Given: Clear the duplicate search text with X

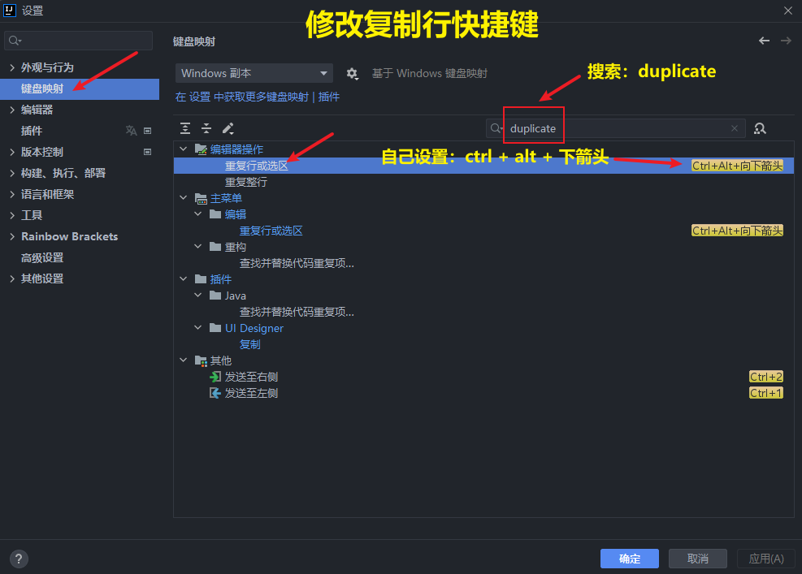Looking at the screenshot, I should [735, 128].
